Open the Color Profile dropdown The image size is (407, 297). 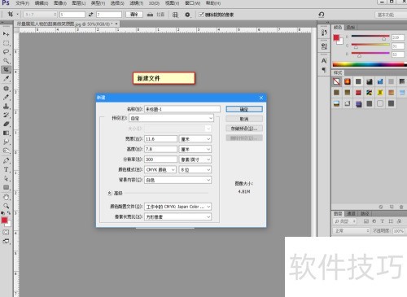click(177, 207)
